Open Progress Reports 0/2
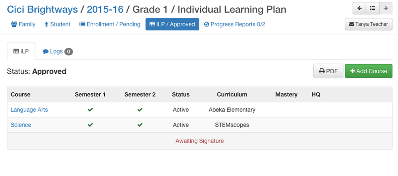Viewport: 398px width, 176px height. tap(235, 24)
